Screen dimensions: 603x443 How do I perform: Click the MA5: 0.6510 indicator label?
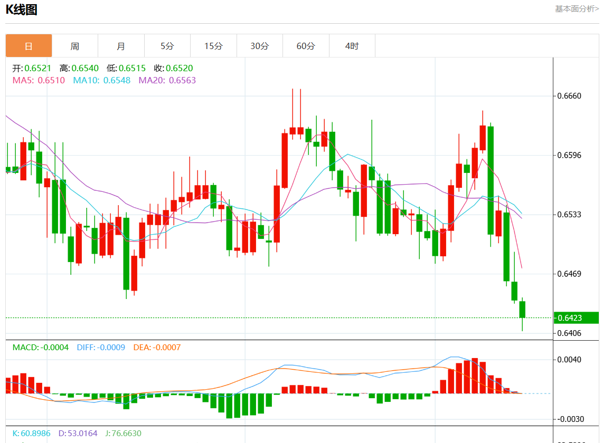(39, 80)
